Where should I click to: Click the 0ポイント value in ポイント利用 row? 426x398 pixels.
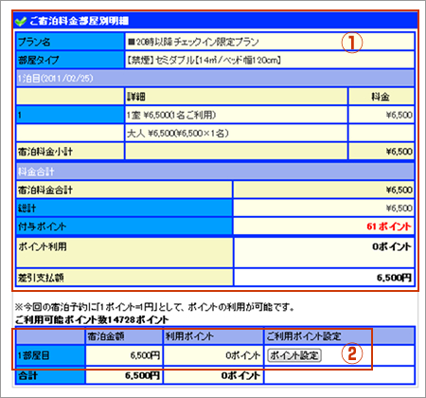(x=392, y=246)
